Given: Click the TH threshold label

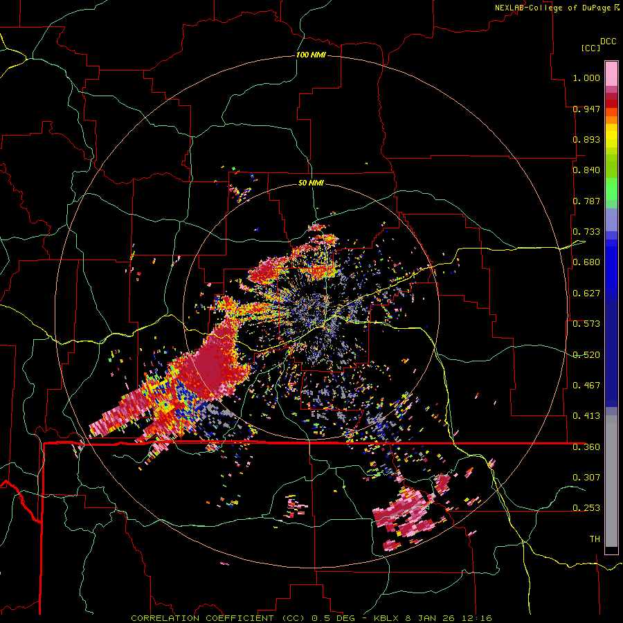Looking at the screenshot, I should (595, 539).
